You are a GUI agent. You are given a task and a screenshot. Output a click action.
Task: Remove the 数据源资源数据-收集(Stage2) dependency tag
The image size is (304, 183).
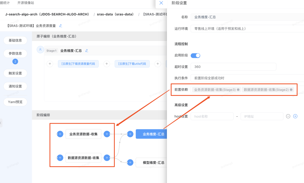[x=291, y=90]
